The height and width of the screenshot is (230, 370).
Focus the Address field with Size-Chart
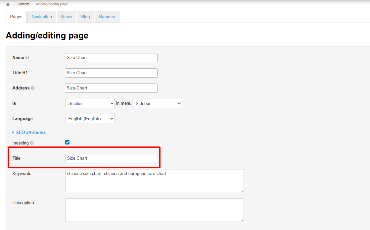(x=111, y=88)
